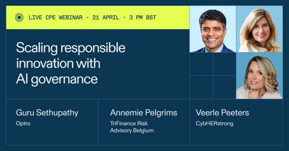The image size is (289, 151).
Task: Open the headshot of the man in suit
Action: (x=213, y=29)
